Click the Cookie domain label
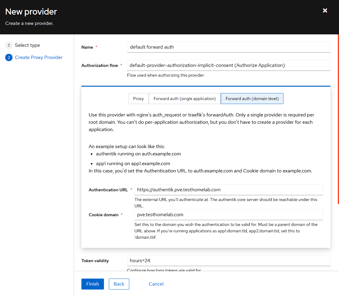 coord(103,215)
